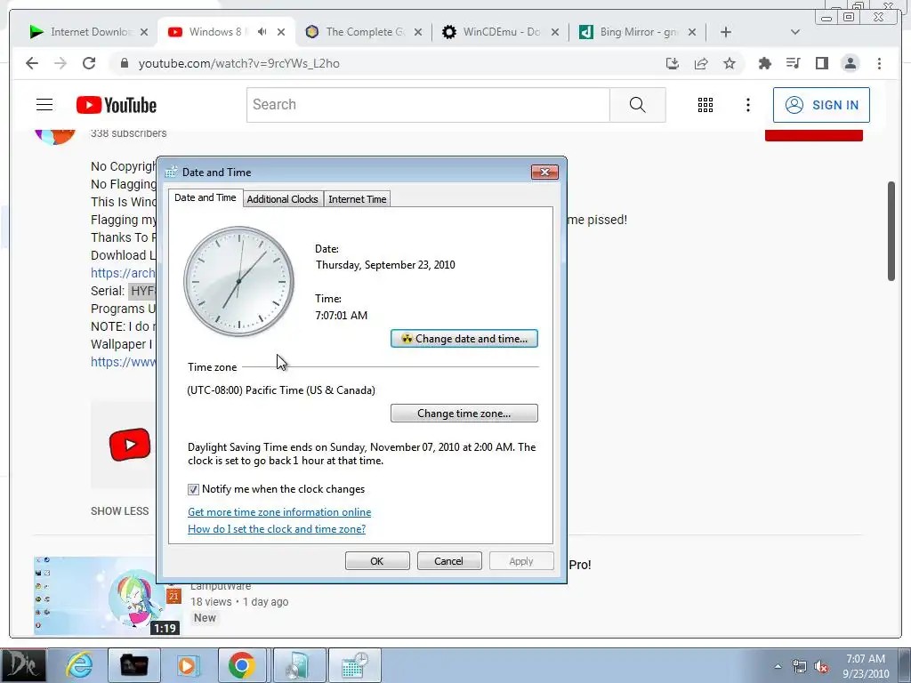The height and width of the screenshot is (683, 911).
Task: Open the YouTube hamburger guide menu
Action: [x=44, y=105]
